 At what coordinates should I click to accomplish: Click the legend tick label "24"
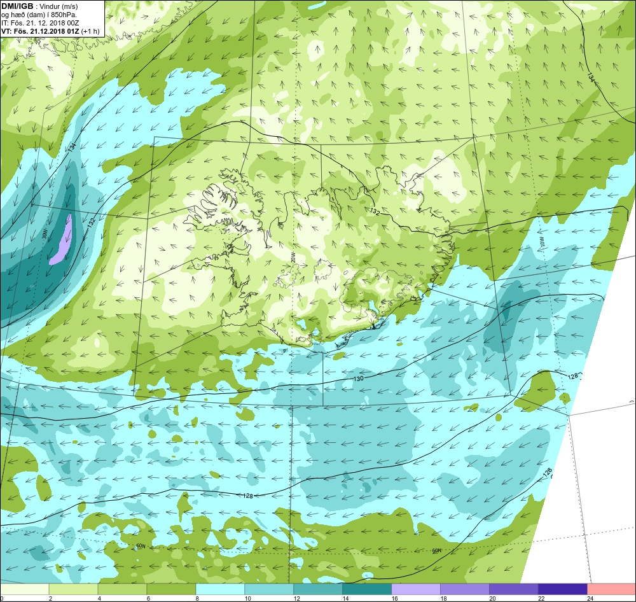590,598
